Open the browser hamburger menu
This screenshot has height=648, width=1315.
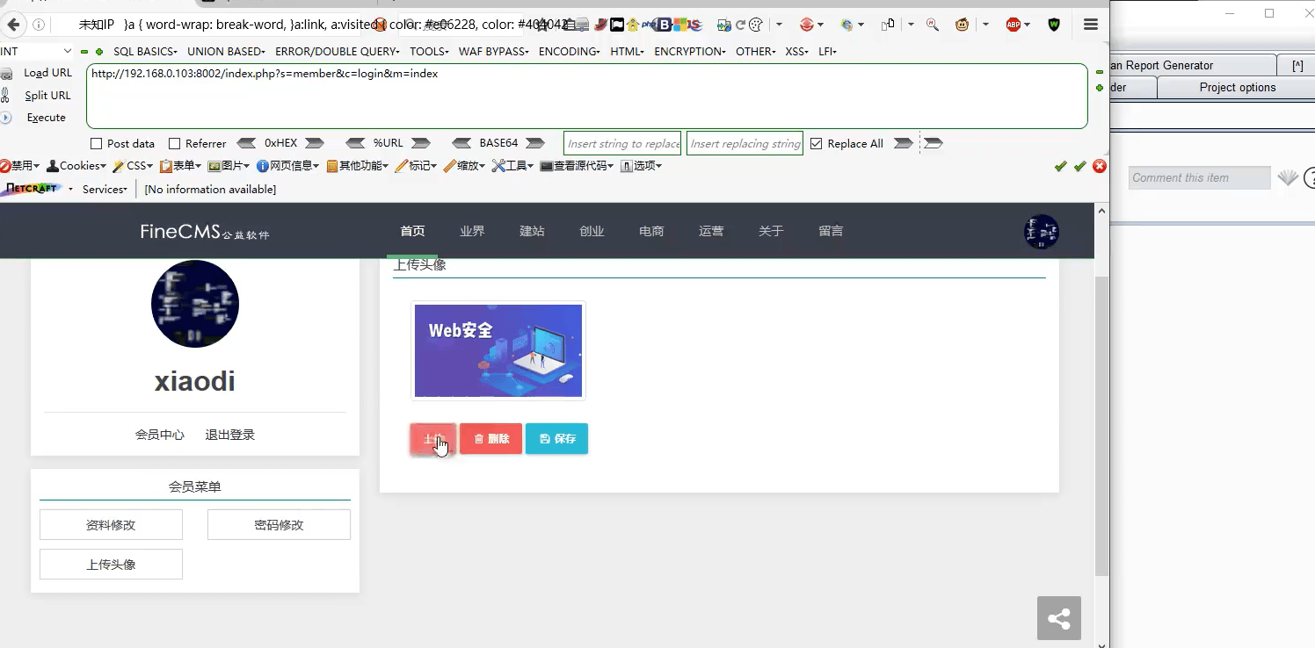[1091, 25]
